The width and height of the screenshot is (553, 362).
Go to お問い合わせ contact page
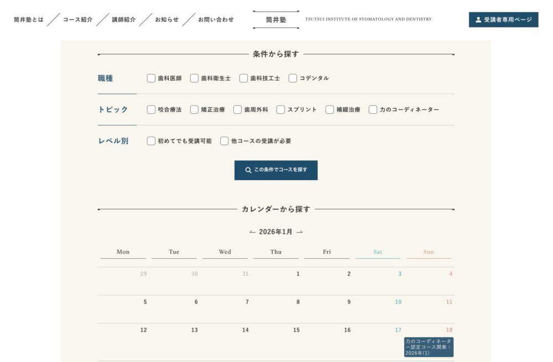tap(216, 20)
